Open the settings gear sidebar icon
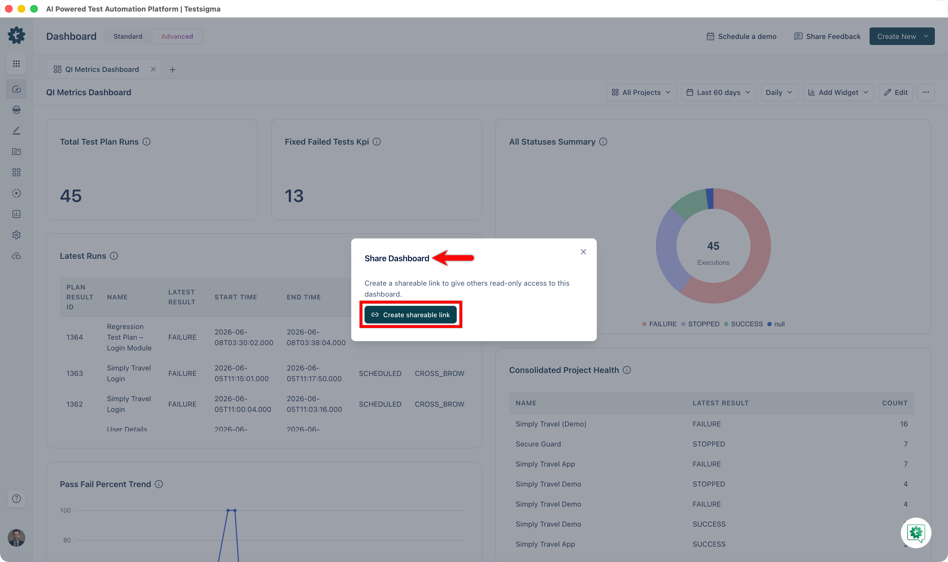This screenshot has width=948, height=562. (16, 235)
